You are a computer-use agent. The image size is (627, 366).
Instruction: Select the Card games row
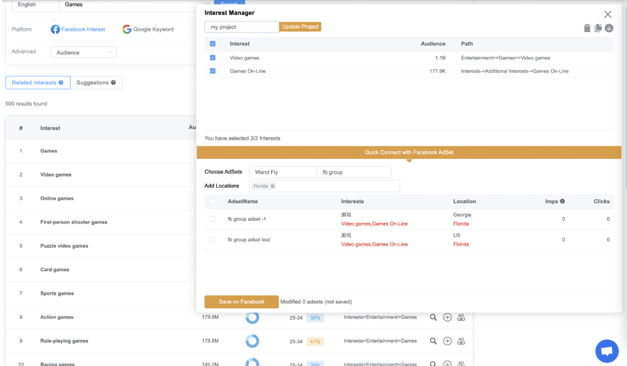(101, 270)
